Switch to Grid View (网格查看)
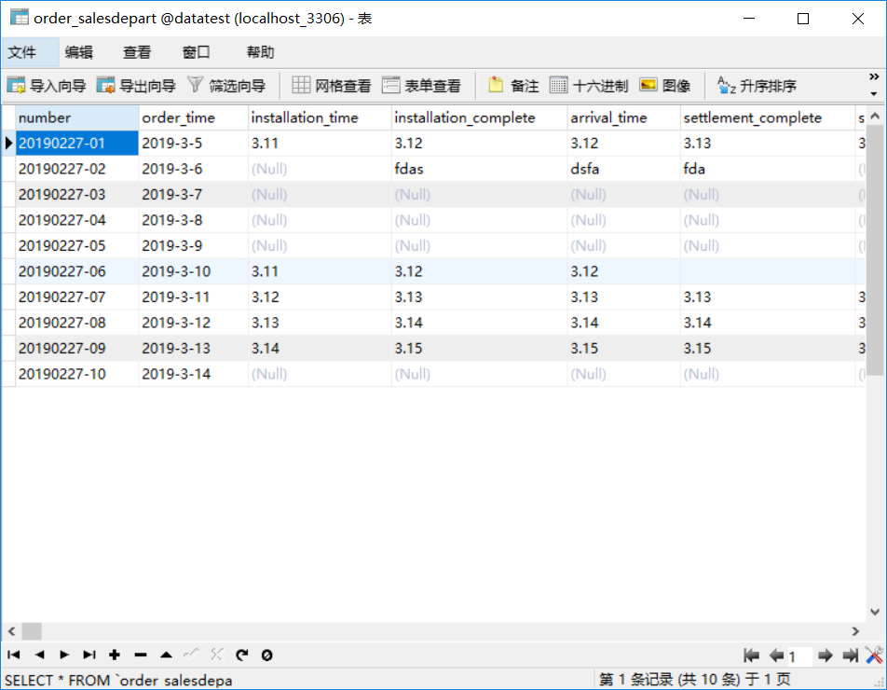The width and height of the screenshot is (887, 690). pyautogui.click(x=332, y=86)
